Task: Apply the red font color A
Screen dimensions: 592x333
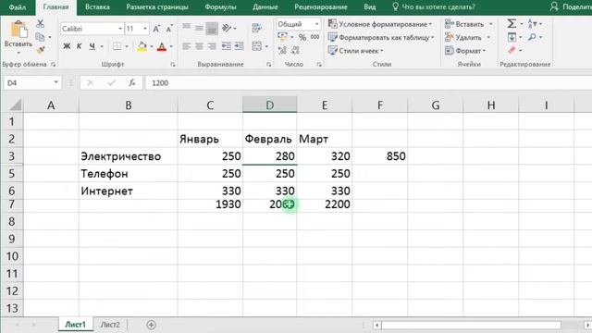Action: tap(162, 46)
